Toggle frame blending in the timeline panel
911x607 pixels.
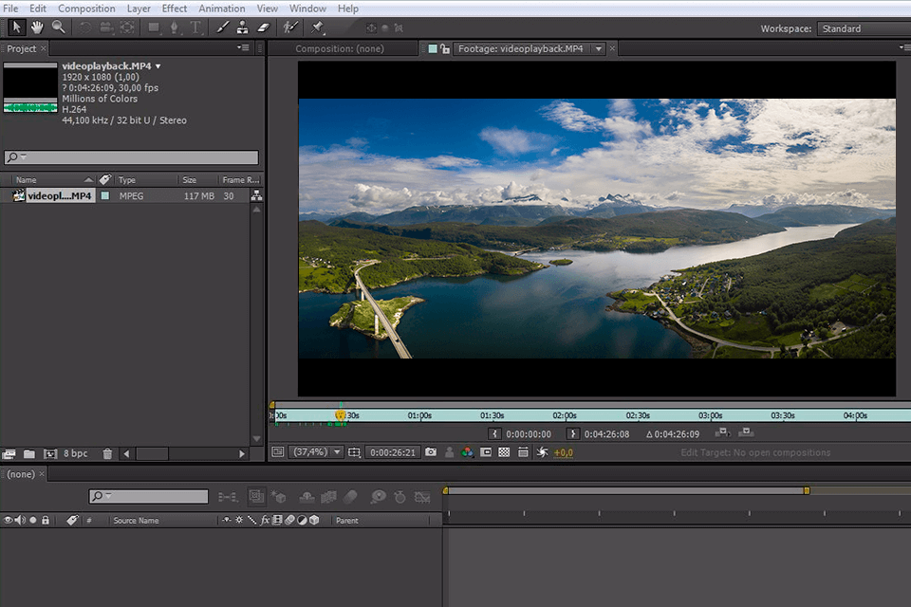(x=327, y=496)
